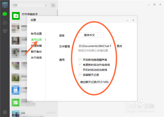Open the Contacts icon in sidebar

(5, 22)
